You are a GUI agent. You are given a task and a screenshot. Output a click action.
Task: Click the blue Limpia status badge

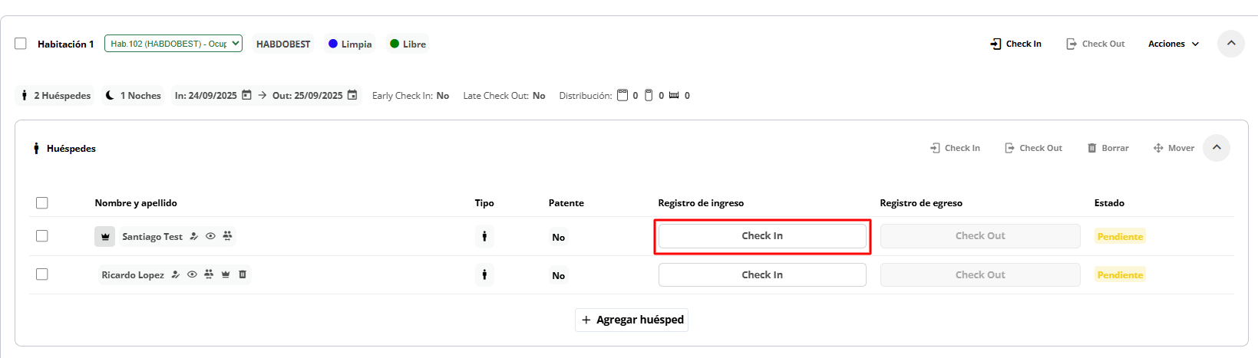pos(350,44)
